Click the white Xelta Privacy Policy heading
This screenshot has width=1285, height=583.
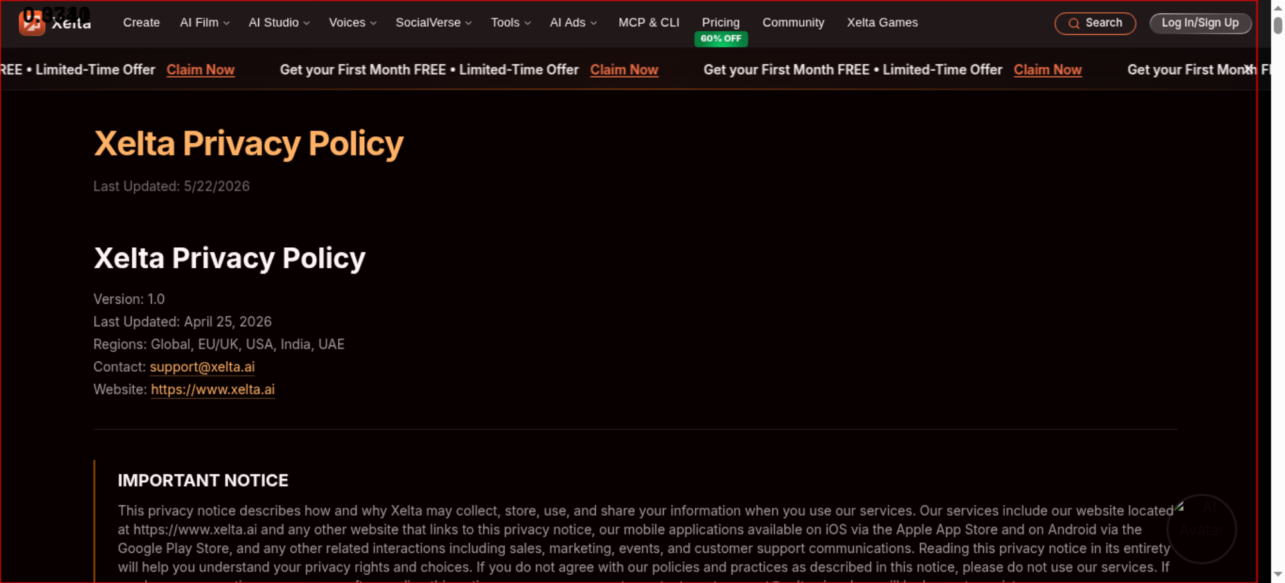[x=229, y=258]
